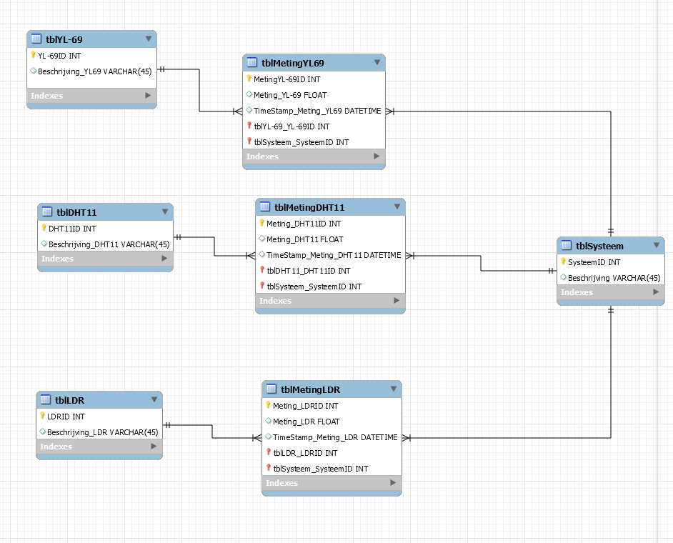The width and height of the screenshot is (673, 543).
Task: Select the tblYL-69 table title
Action: coord(64,39)
